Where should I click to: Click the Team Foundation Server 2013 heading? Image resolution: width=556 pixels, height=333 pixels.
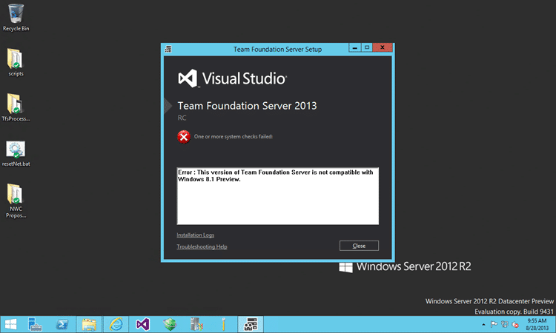(247, 106)
